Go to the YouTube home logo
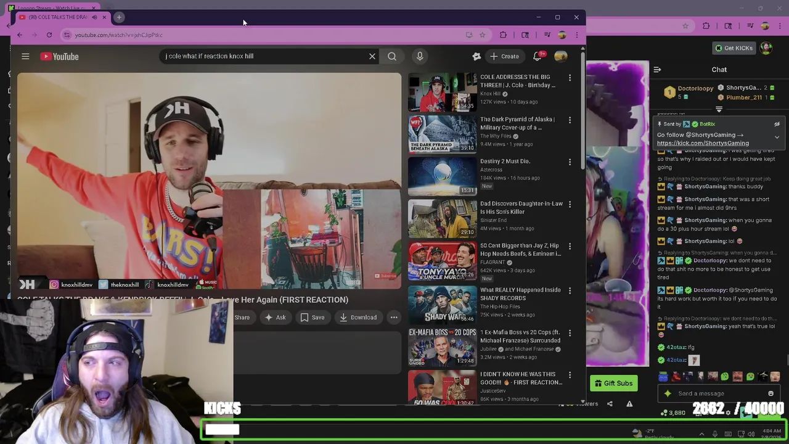Screen dimensions: 789x444 tap(60, 56)
